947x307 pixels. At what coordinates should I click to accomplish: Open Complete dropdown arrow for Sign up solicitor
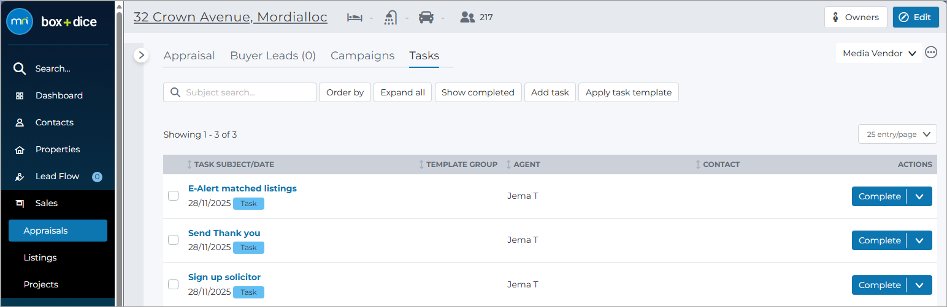[x=919, y=285]
